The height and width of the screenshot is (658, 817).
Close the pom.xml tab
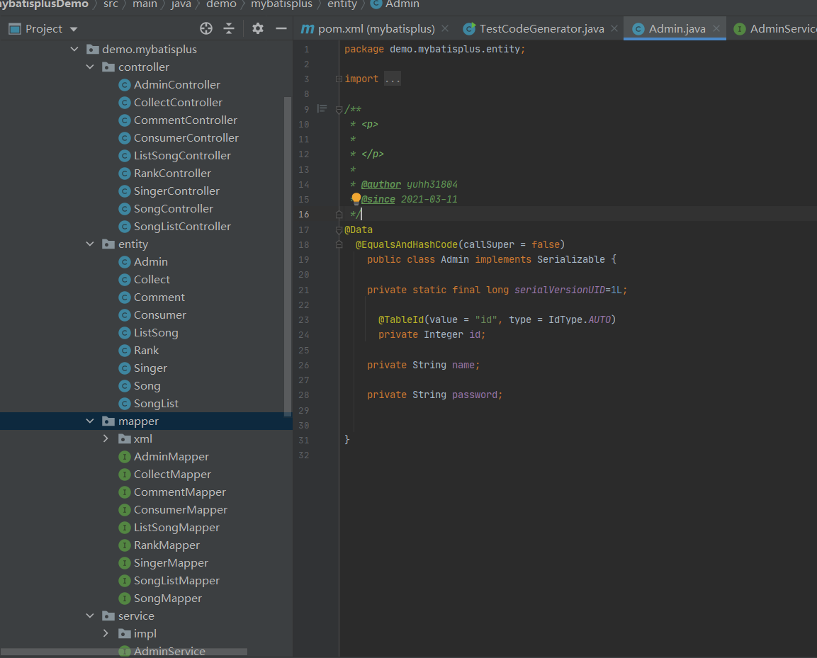pyautogui.click(x=445, y=28)
